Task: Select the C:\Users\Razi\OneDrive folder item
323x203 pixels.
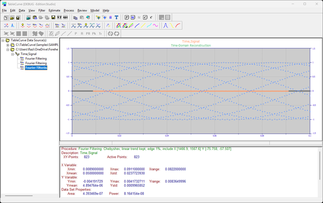Action: pyautogui.click(x=37, y=49)
